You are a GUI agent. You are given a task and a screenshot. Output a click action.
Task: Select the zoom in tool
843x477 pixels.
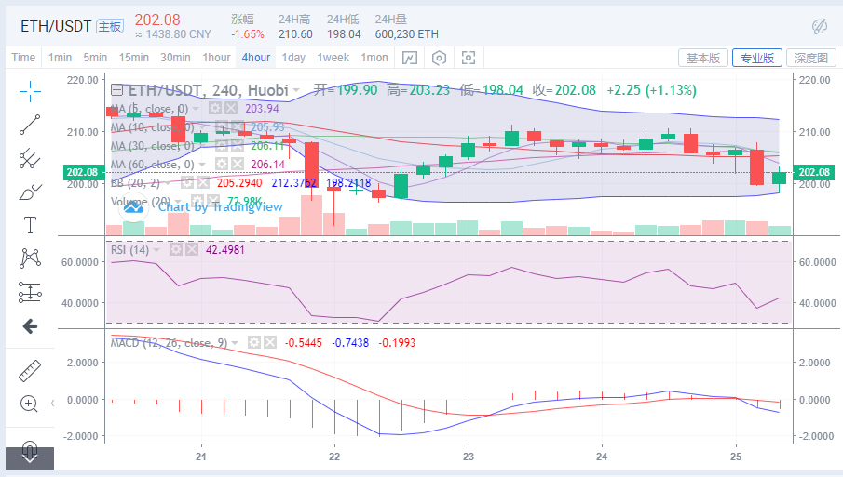pyautogui.click(x=29, y=404)
